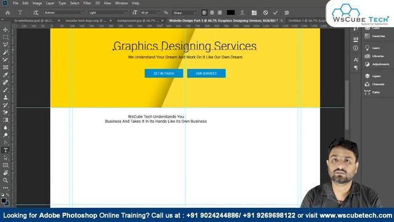Click the black text color swatch

point(231,12)
